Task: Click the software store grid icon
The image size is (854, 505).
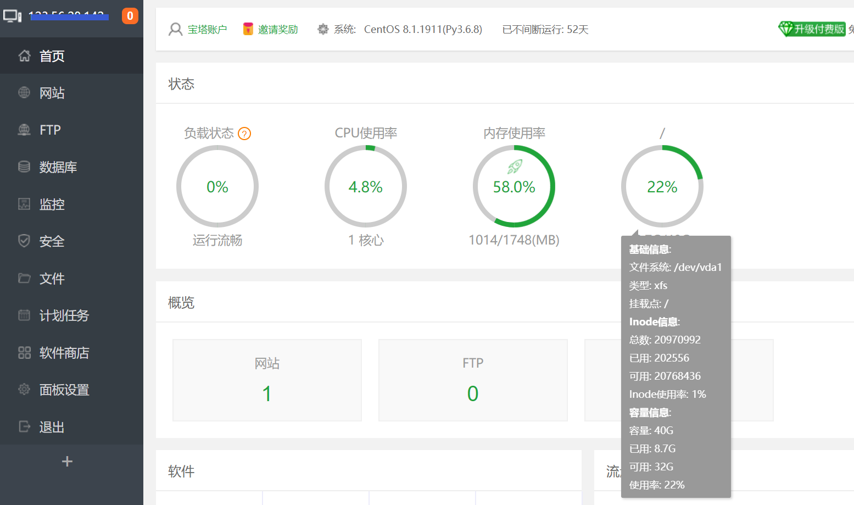Action: 24,353
